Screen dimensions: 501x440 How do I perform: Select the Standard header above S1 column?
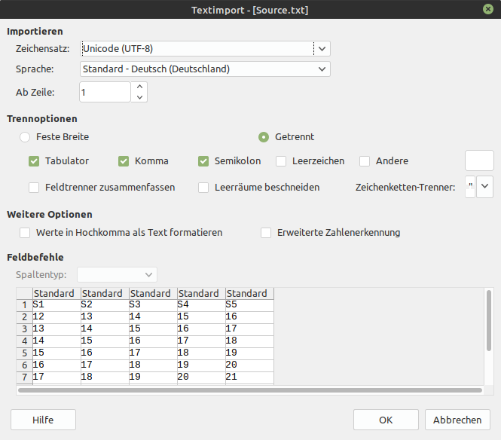coord(57,293)
